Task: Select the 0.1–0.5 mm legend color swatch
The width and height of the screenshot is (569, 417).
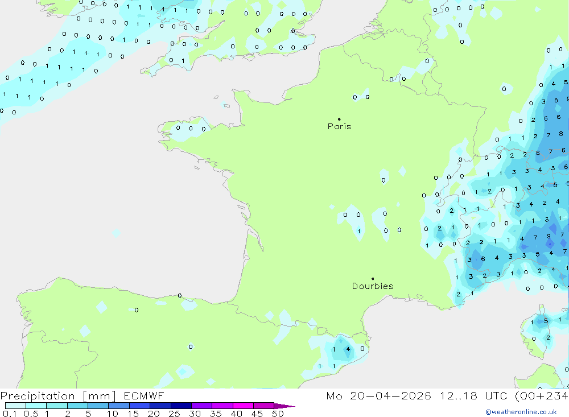Action: [15, 406]
